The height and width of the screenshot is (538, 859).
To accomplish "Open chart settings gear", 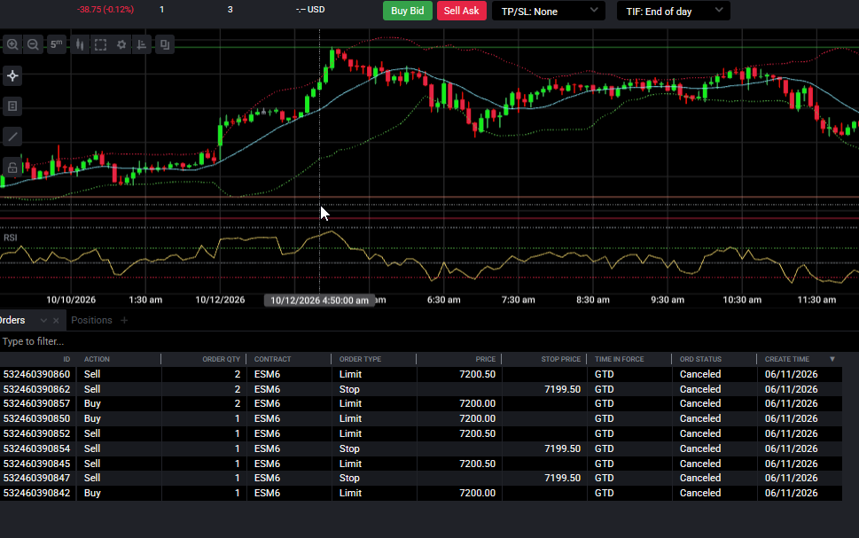I will (x=121, y=44).
